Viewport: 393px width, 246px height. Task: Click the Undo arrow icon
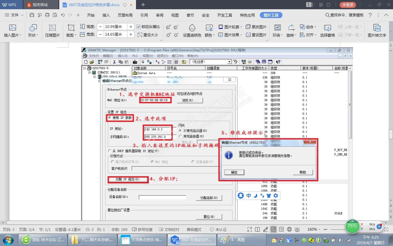click(63, 15)
